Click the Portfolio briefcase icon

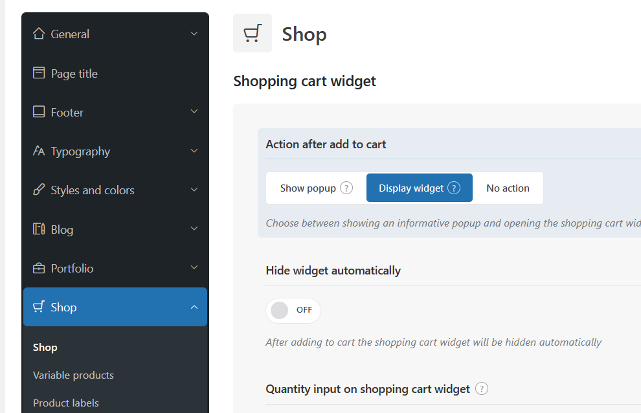(x=39, y=268)
